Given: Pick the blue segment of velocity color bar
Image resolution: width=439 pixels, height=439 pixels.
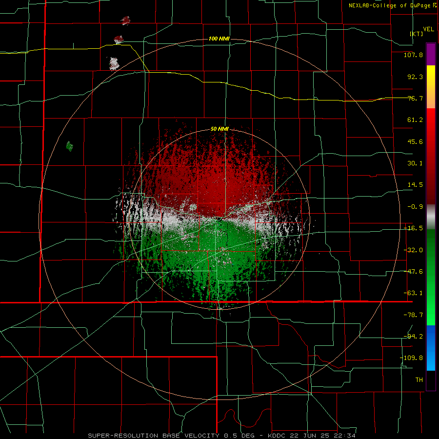Looking at the screenshot, I should 431,348.
